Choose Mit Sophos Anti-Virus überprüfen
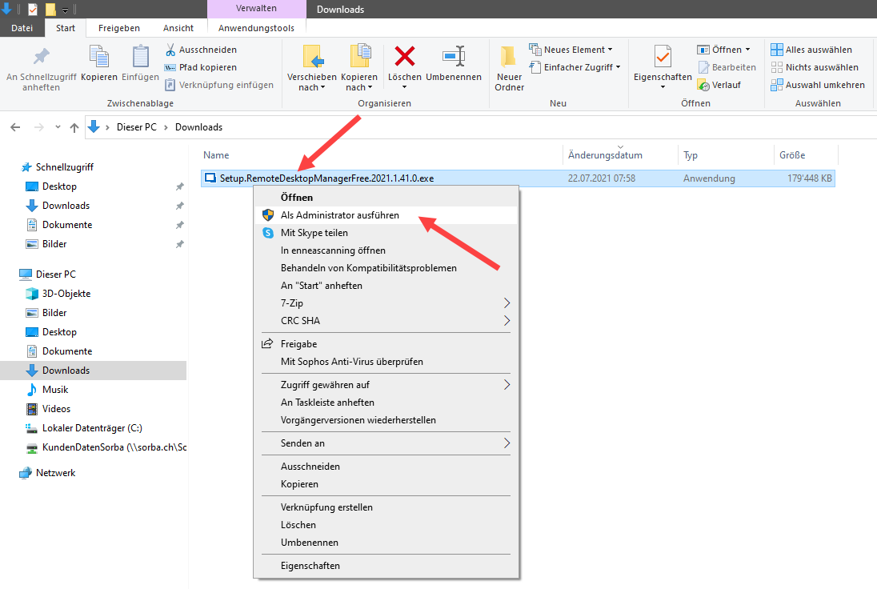 (x=351, y=362)
